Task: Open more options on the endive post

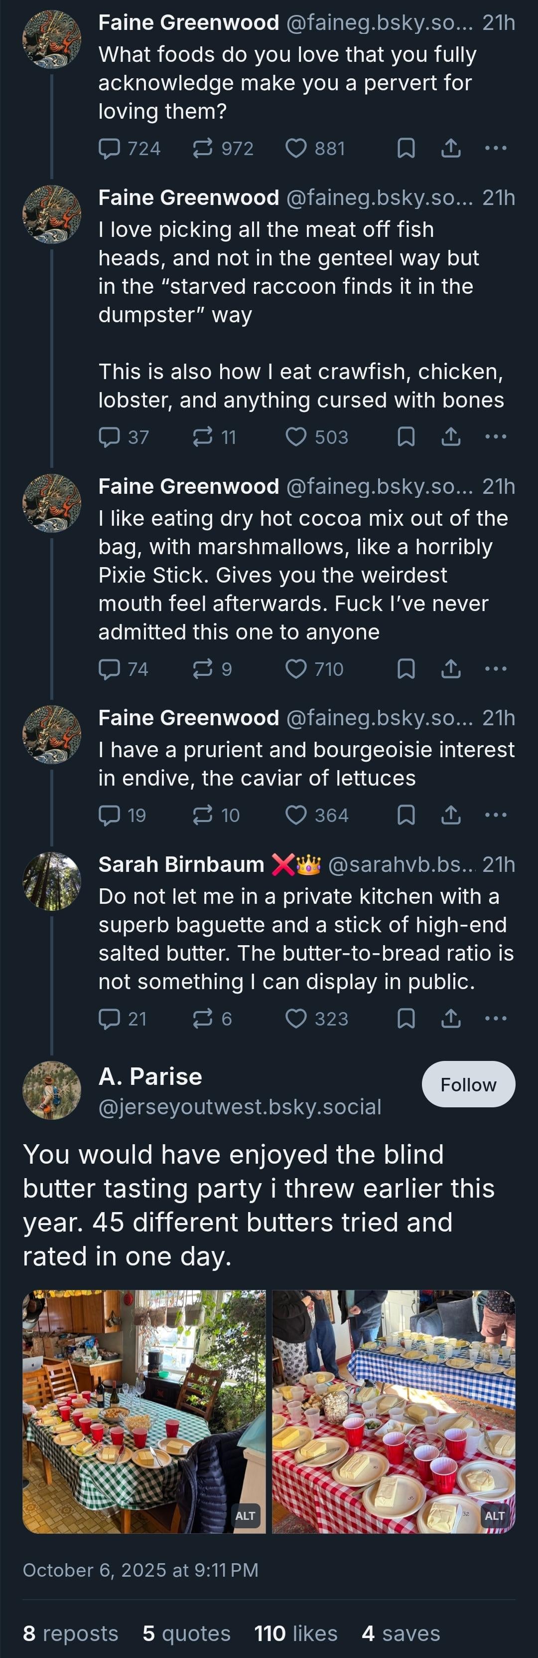Action: click(x=496, y=815)
